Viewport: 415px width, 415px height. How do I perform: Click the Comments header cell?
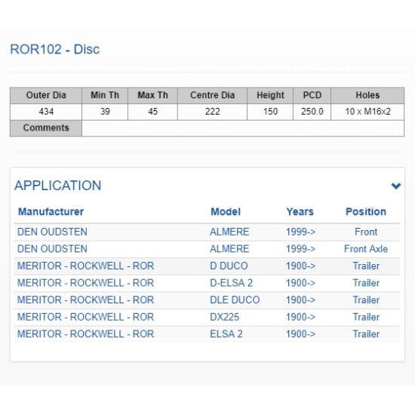(x=46, y=128)
